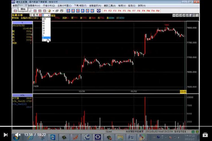Viewport: 212px width, 141px height.
Task: Click the 開始 button in the floating panel
Action: [x=23, y=9]
